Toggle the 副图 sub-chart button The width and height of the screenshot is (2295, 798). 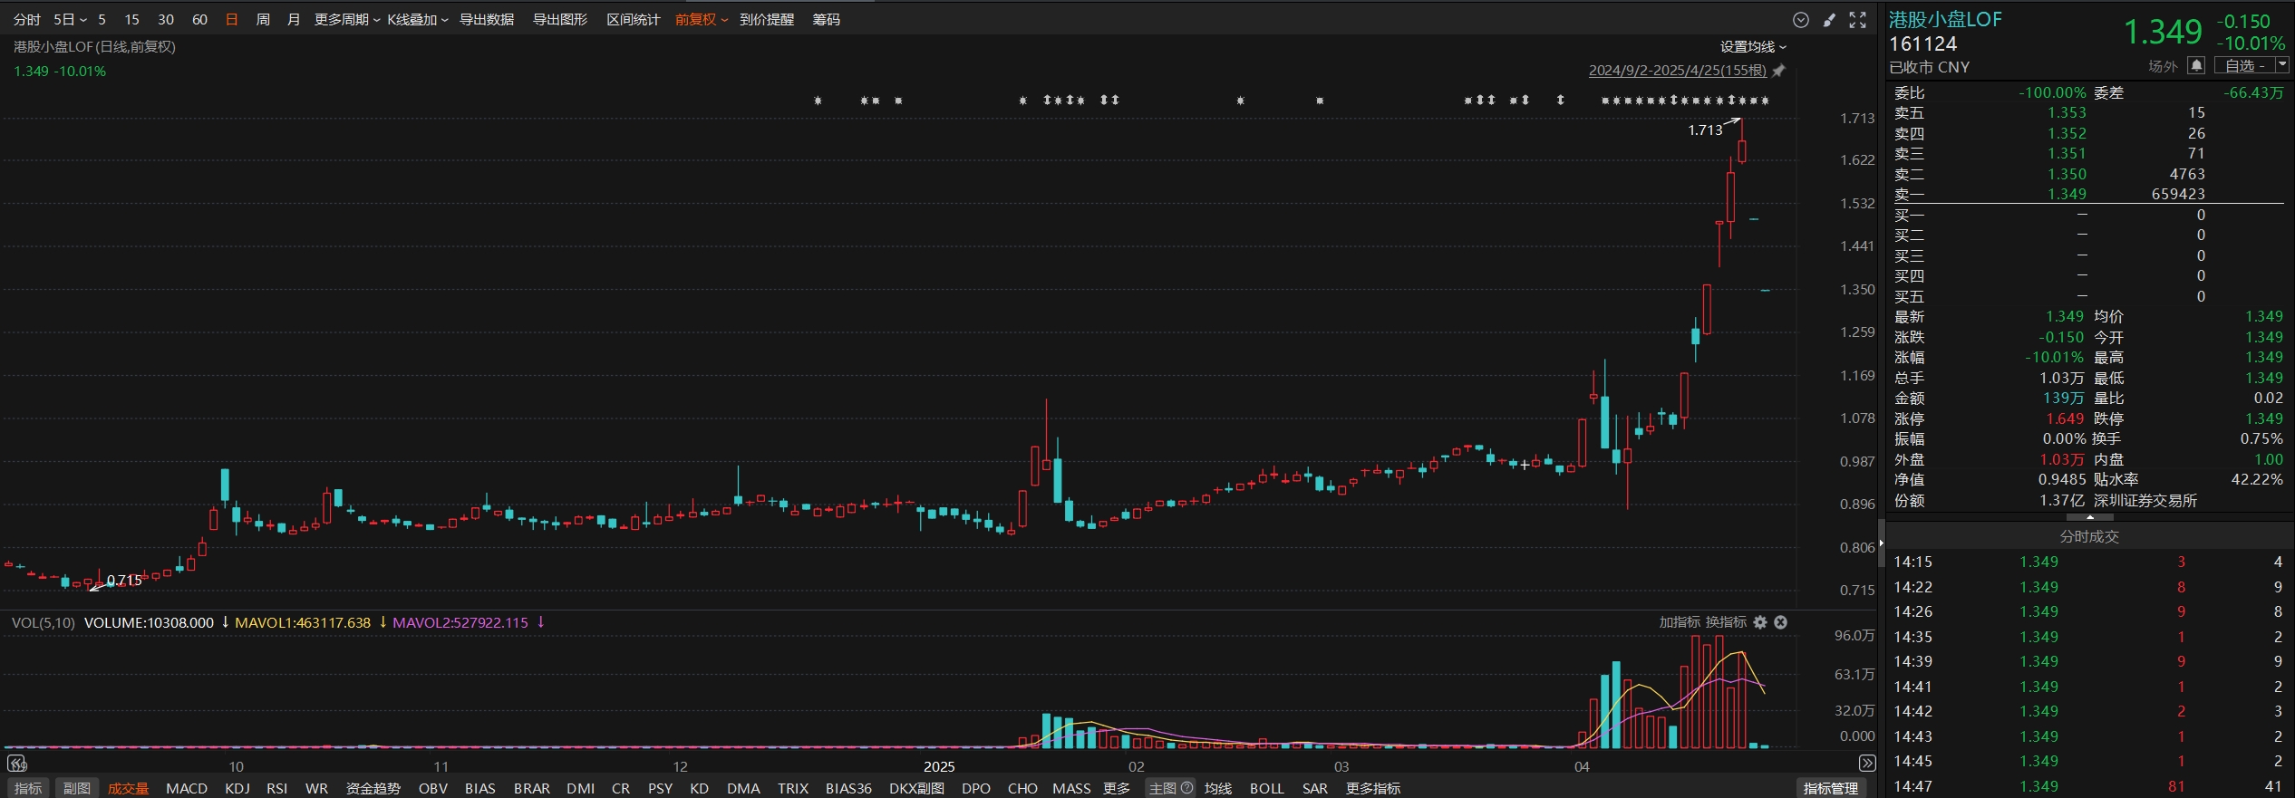tap(77, 788)
